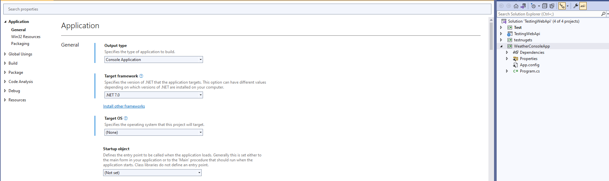Click the Show All Files icon
Viewport: 609px width, 181px height.
pyautogui.click(x=552, y=6)
